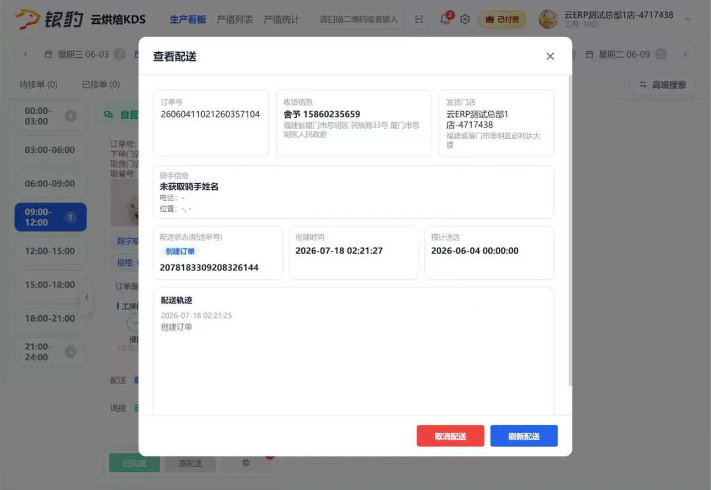Open the notification bell with badge
Viewport: 711px width, 490px height.
[x=445, y=19]
